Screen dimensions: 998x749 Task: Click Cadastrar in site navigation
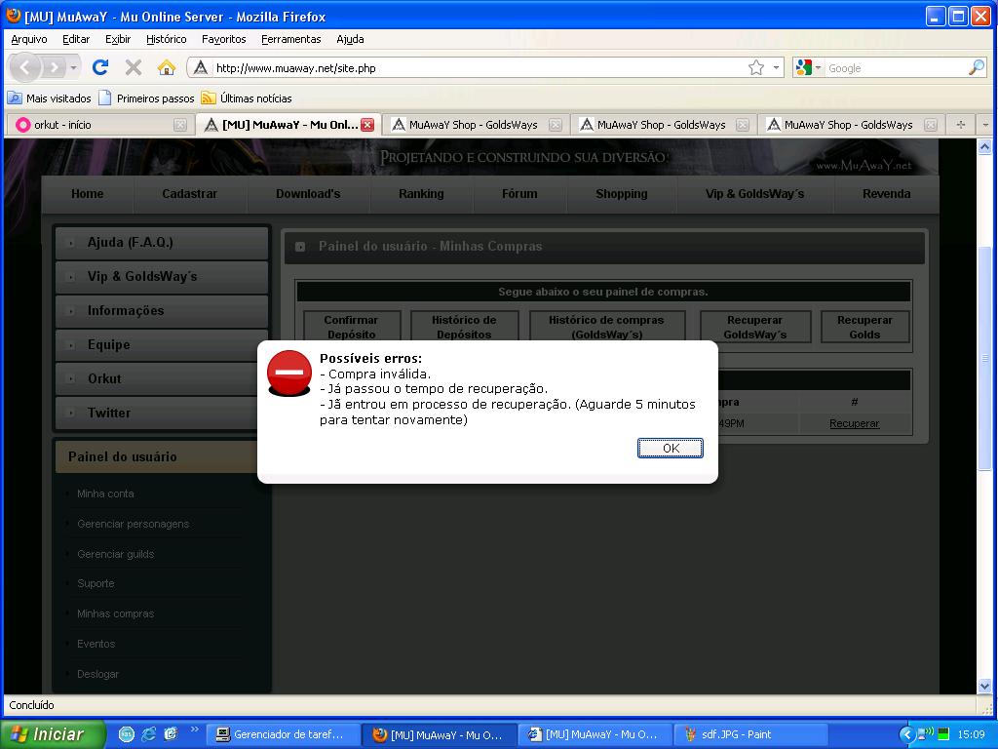click(x=189, y=194)
